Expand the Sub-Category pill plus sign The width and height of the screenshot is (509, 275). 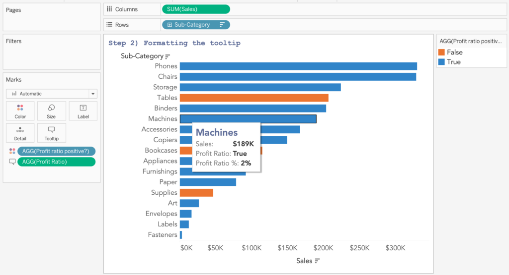(170, 25)
